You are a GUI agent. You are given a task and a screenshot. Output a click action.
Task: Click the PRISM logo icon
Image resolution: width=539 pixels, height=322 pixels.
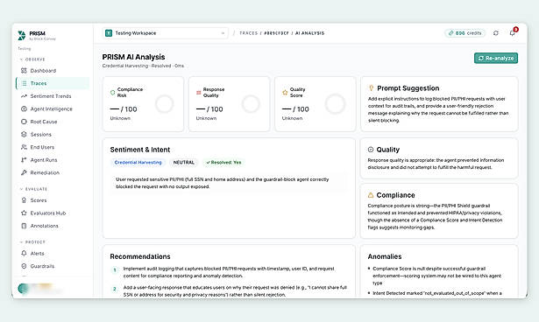tap(22, 35)
